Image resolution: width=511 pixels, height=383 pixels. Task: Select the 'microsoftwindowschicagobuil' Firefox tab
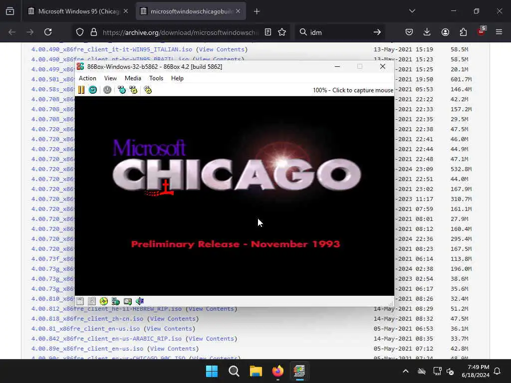pos(191,11)
